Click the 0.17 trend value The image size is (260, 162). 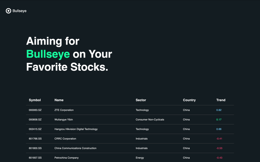(x=219, y=119)
